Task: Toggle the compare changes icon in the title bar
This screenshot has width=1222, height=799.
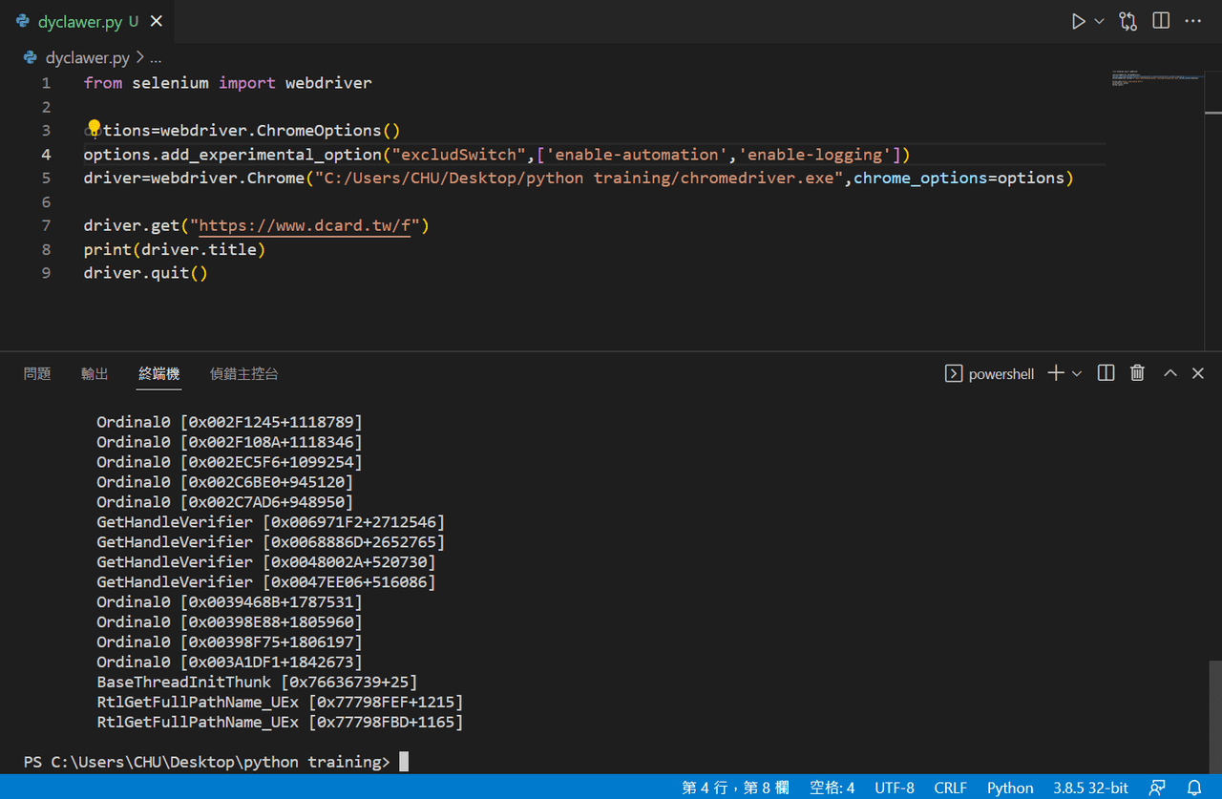Action: [x=1127, y=21]
